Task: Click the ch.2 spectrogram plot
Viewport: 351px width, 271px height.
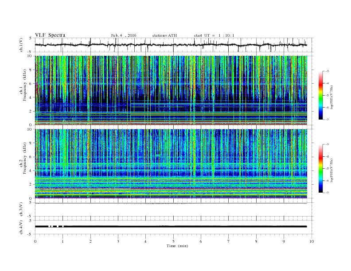Action: 171,164
